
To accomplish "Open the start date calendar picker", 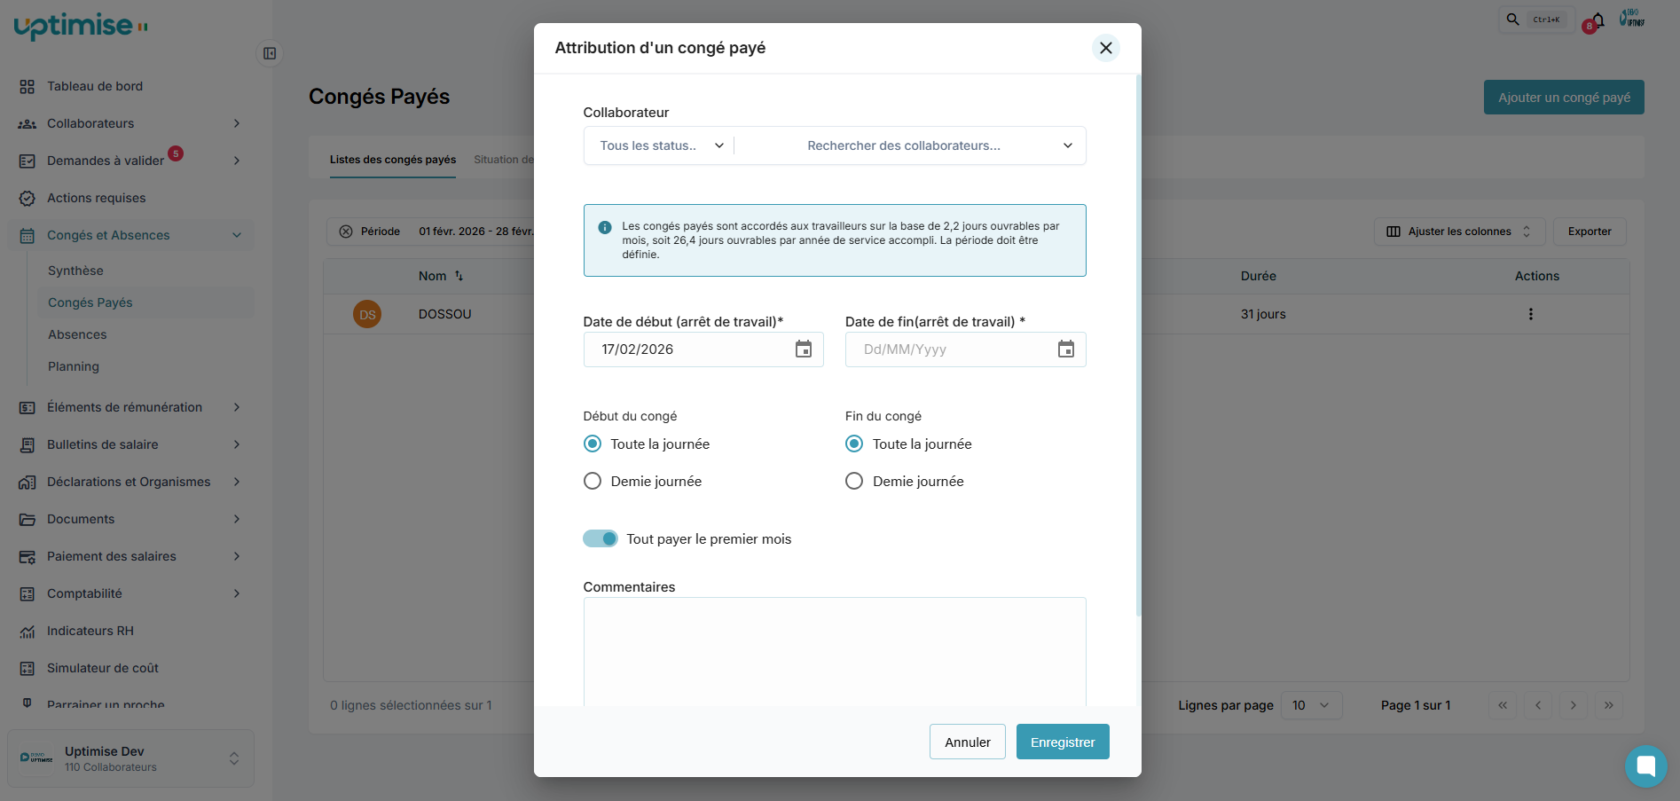I will 803,349.
